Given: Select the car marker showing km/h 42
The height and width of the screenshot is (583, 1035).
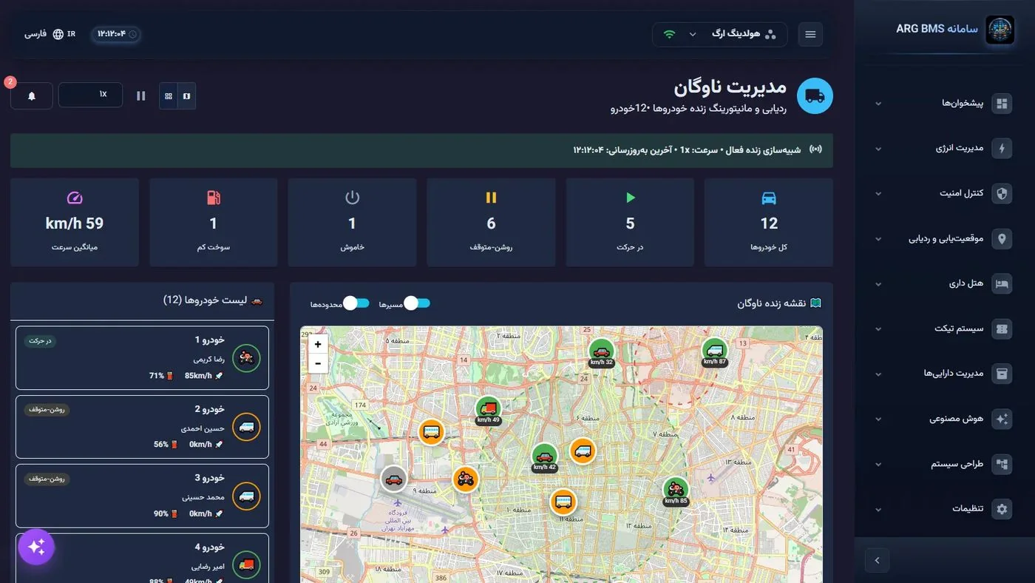Looking at the screenshot, I should [x=545, y=456].
